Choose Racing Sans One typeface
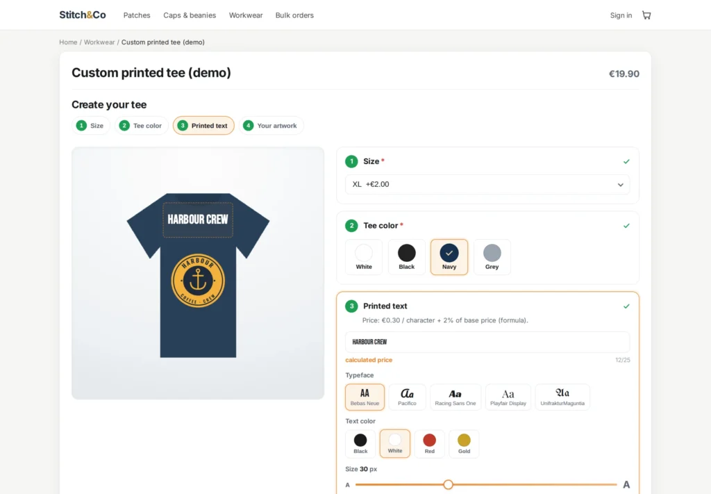The height and width of the screenshot is (494, 711). tap(455, 397)
